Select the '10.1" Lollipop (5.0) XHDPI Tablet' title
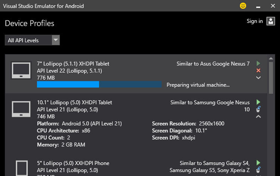The image size is (280, 176). tap(74, 102)
